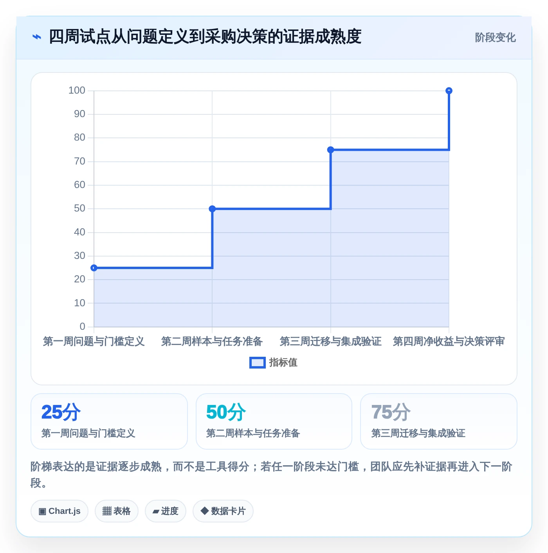Open the 50分 data card
The image size is (548, 553).
[x=274, y=421]
